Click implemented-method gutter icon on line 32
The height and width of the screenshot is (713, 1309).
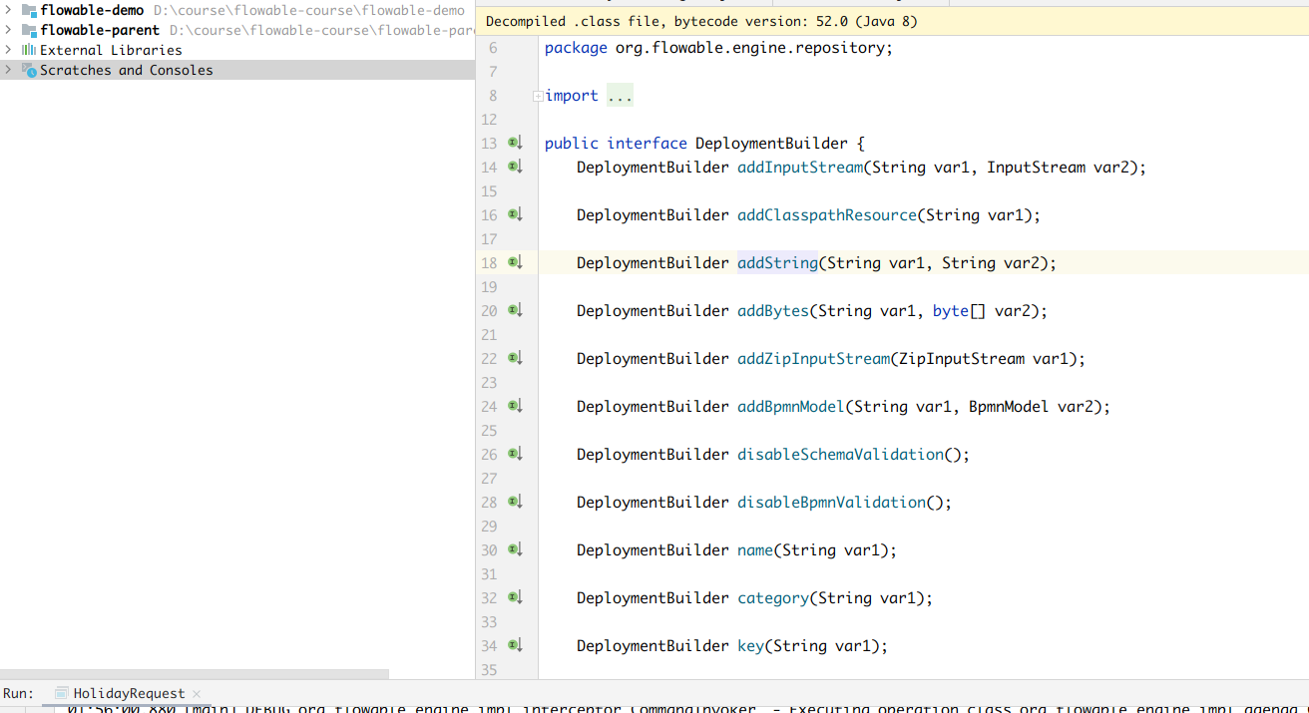tap(515, 597)
